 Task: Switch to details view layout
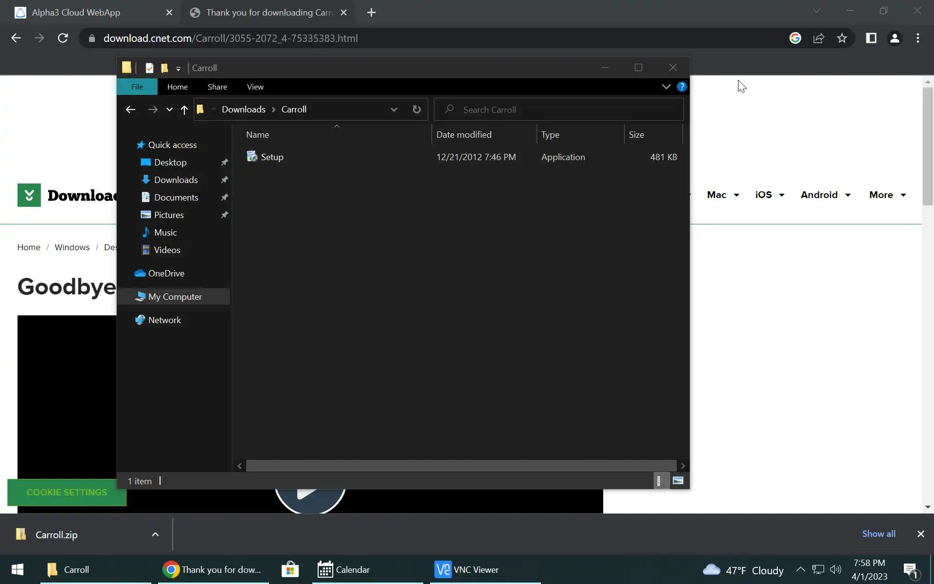tap(659, 481)
